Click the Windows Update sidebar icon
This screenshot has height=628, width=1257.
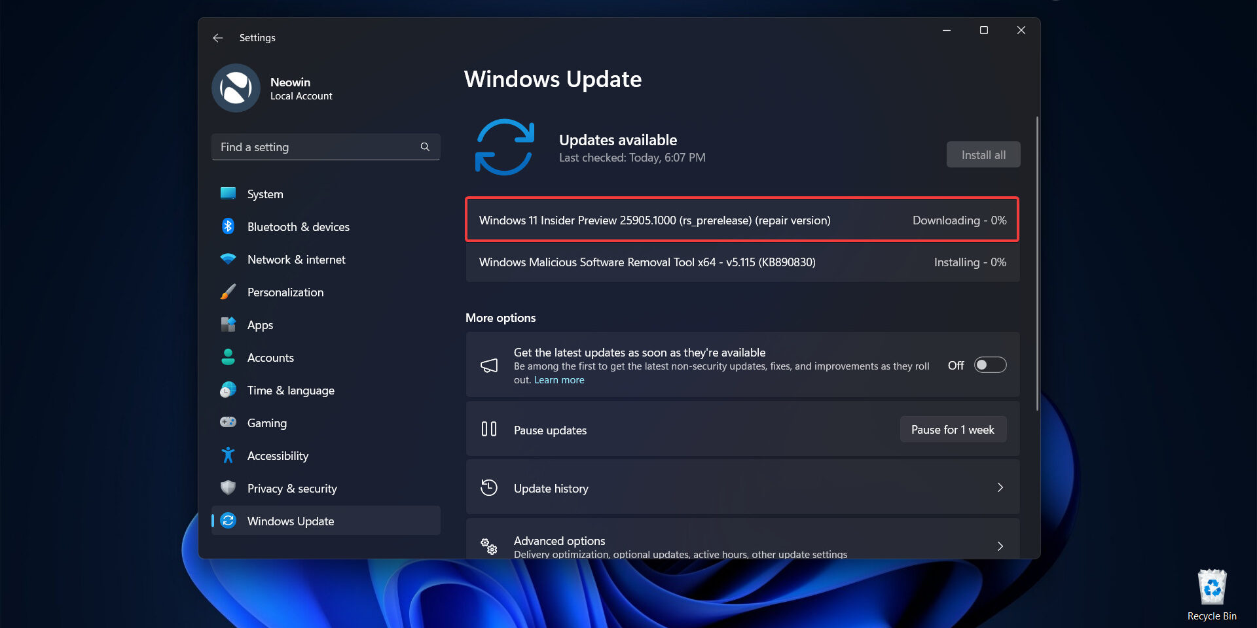(228, 521)
